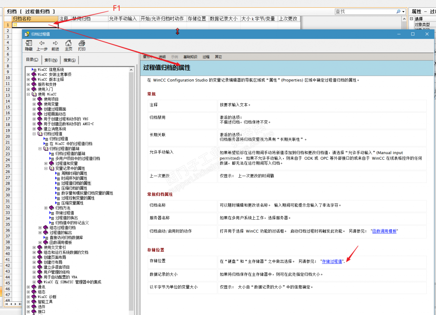Click the sheet navigation first-arrow at bottom left

point(6,304)
